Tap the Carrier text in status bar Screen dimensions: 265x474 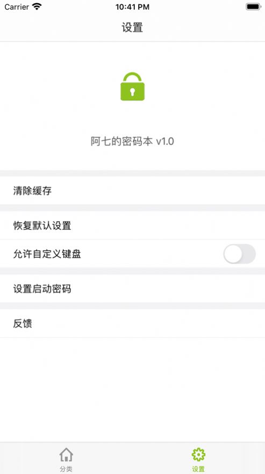17,6
